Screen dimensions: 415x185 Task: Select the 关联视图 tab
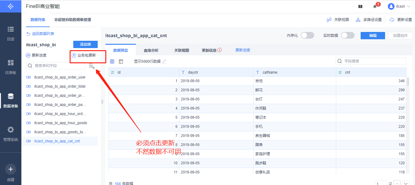(x=182, y=50)
